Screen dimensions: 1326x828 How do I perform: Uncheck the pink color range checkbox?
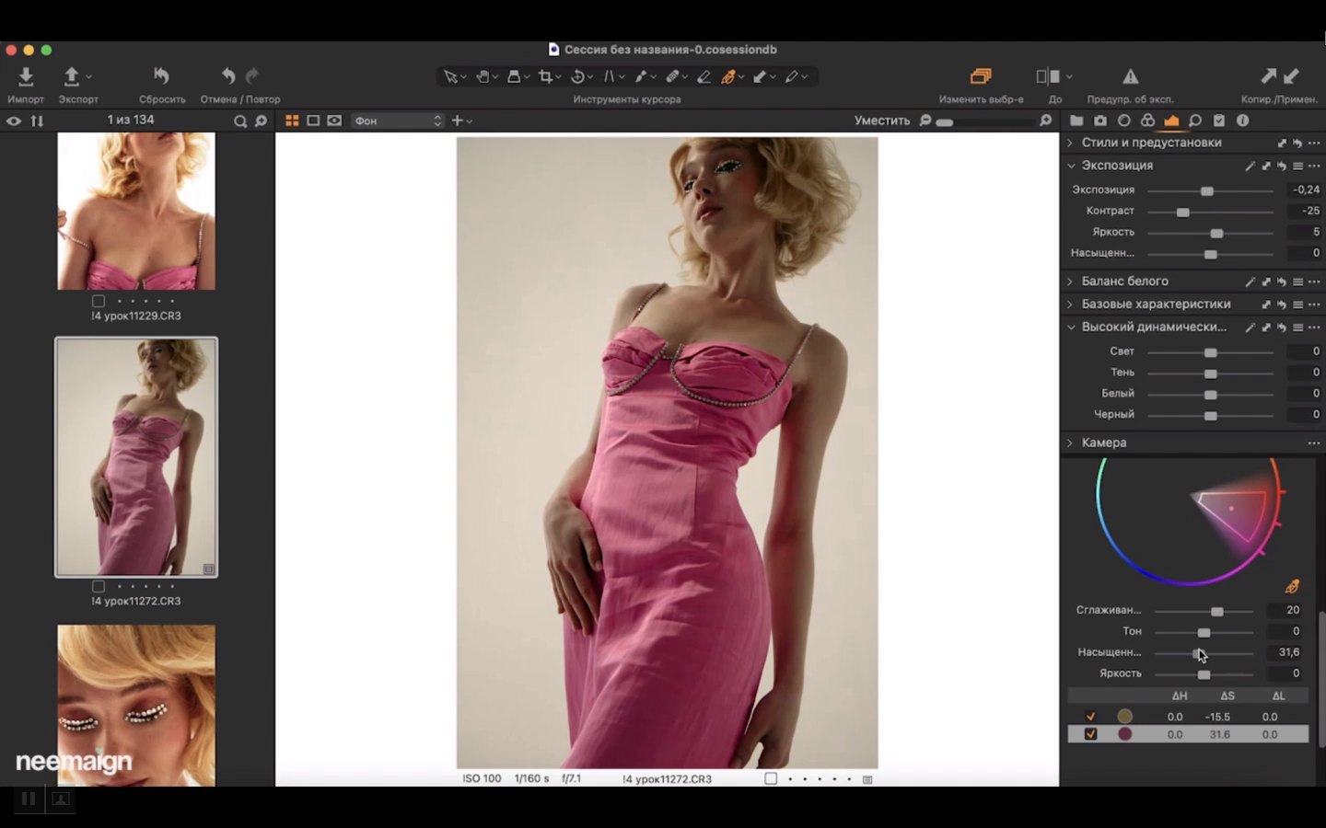pos(1091,734)
